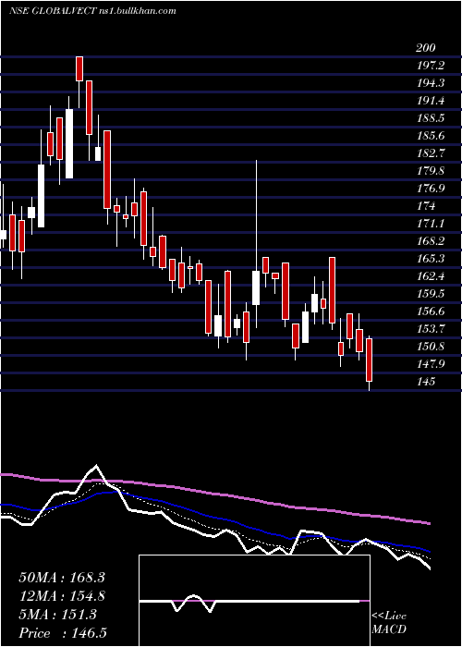Click the <<Live MACD label
Screen dimensions: 462x647
(389, 623)
